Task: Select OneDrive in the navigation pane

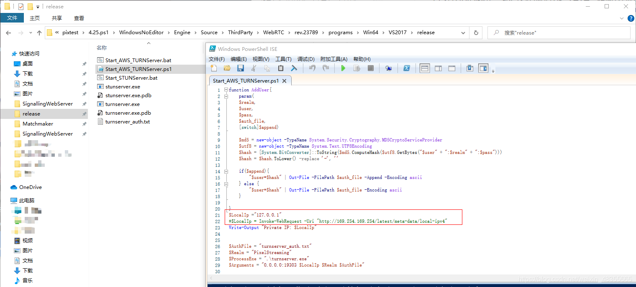Action: coord(31,187)
